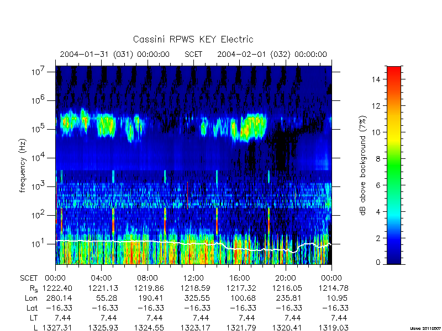Click the title 'Cassini RPWS KEY Electric'
Screen dimensions: 442x331
pyautogui.click(x=193, y=39)
